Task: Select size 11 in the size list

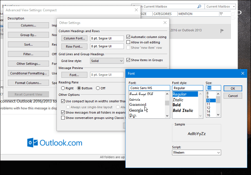Action: click(208, 104)
